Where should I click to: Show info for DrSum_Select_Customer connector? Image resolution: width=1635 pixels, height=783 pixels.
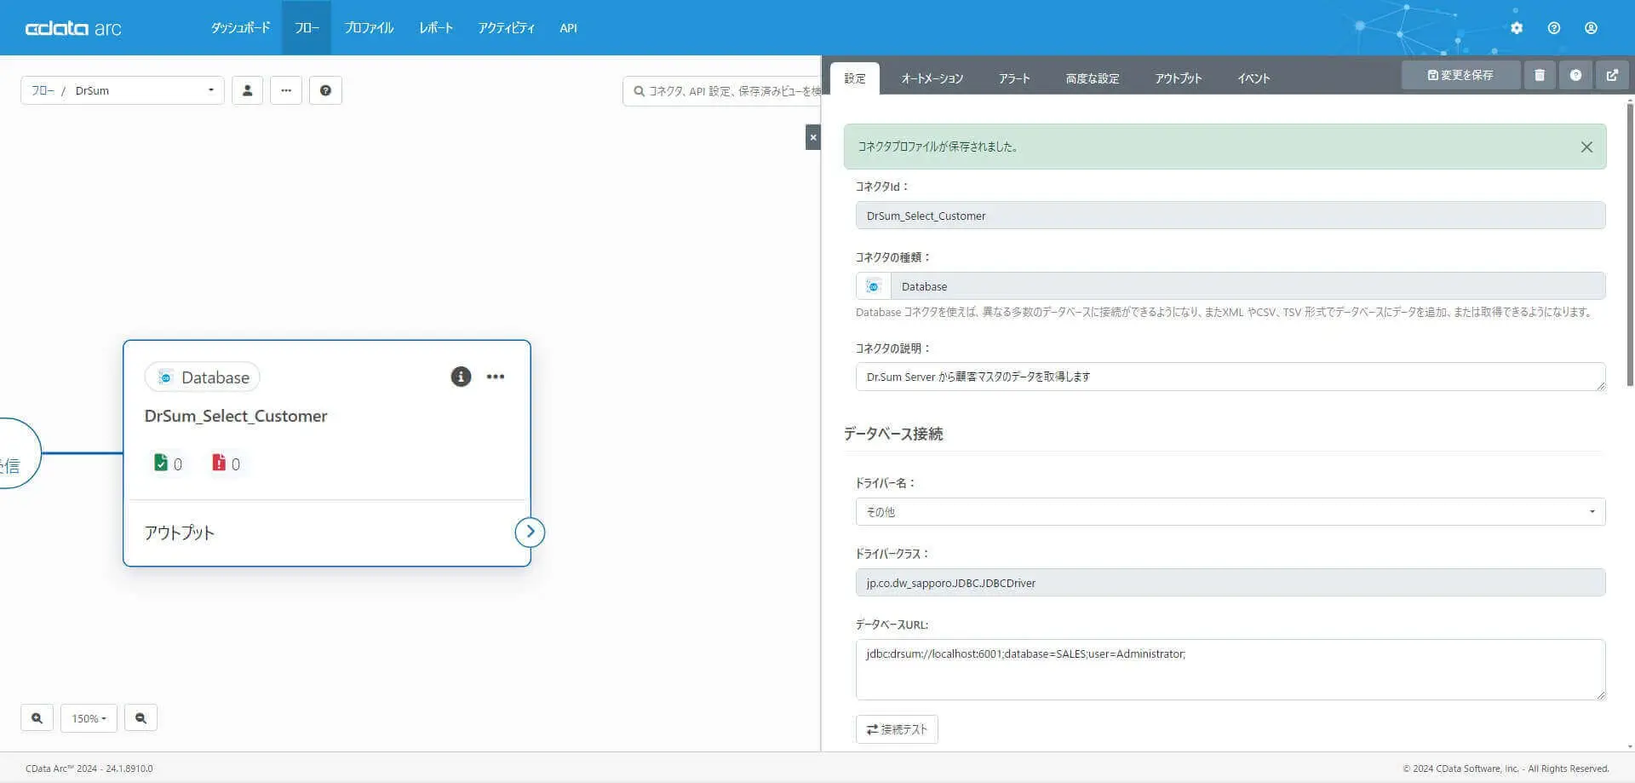pos(461,377)
